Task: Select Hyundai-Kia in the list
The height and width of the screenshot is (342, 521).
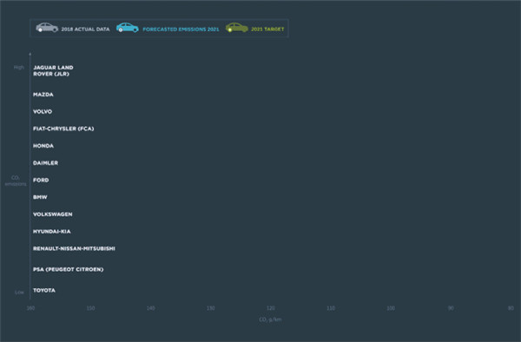Action: (x=52, y=232)
